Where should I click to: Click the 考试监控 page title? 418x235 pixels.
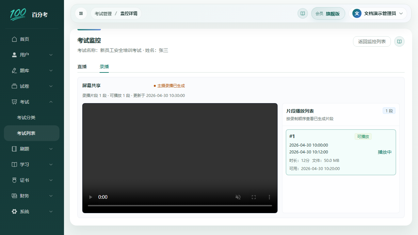[x=89, y=40]
